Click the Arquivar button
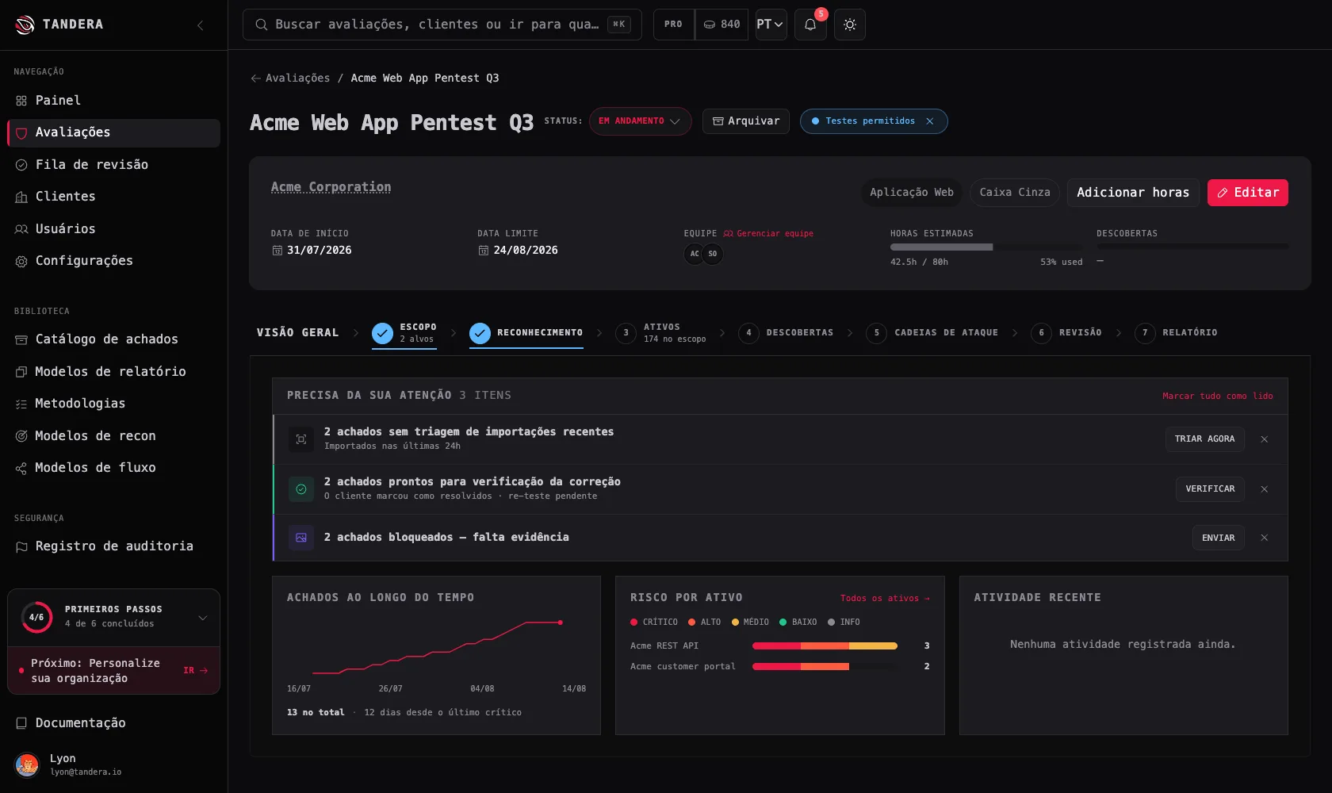 coord(746,121)
